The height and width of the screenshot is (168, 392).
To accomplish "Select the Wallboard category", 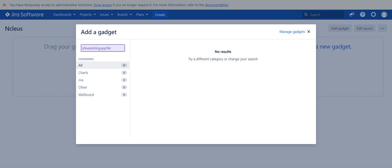I will click(103, 95).
